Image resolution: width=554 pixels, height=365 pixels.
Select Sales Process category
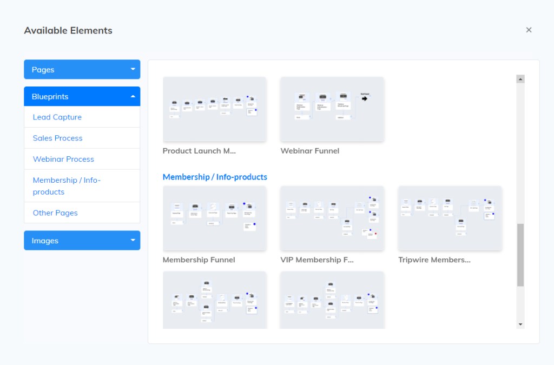tap(58, 138)
